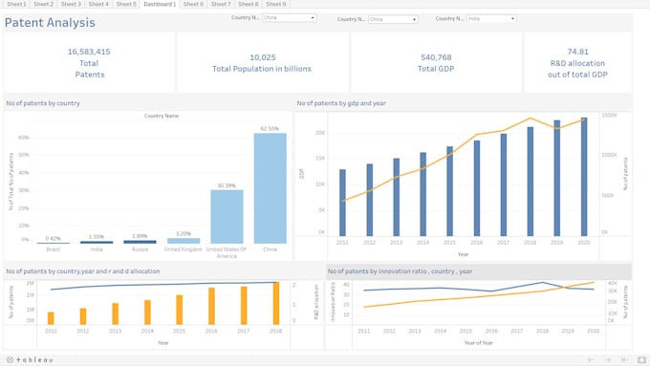
Task: Select the 2018 blue GDP bar
Action: click(531, 182)
